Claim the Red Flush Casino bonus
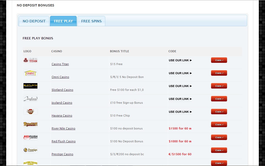 point(219,137)
